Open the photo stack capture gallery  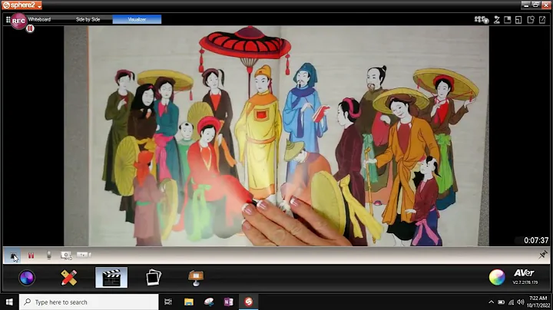154,278
